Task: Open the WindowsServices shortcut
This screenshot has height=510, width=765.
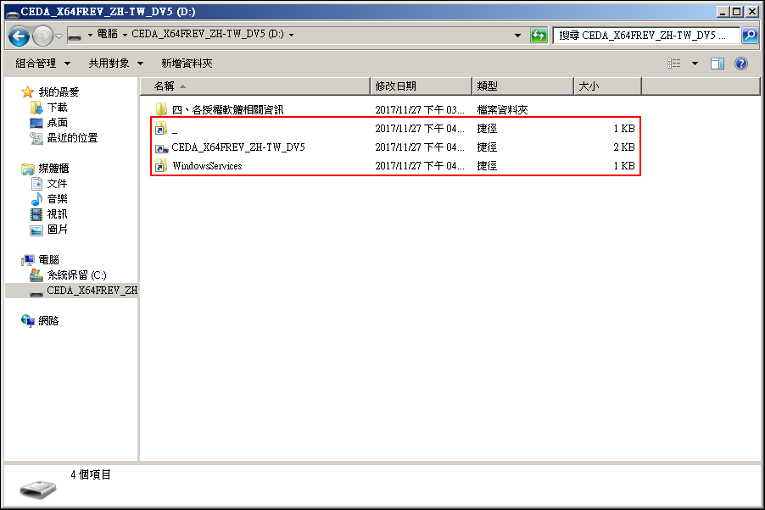Action: coord(207,166)
